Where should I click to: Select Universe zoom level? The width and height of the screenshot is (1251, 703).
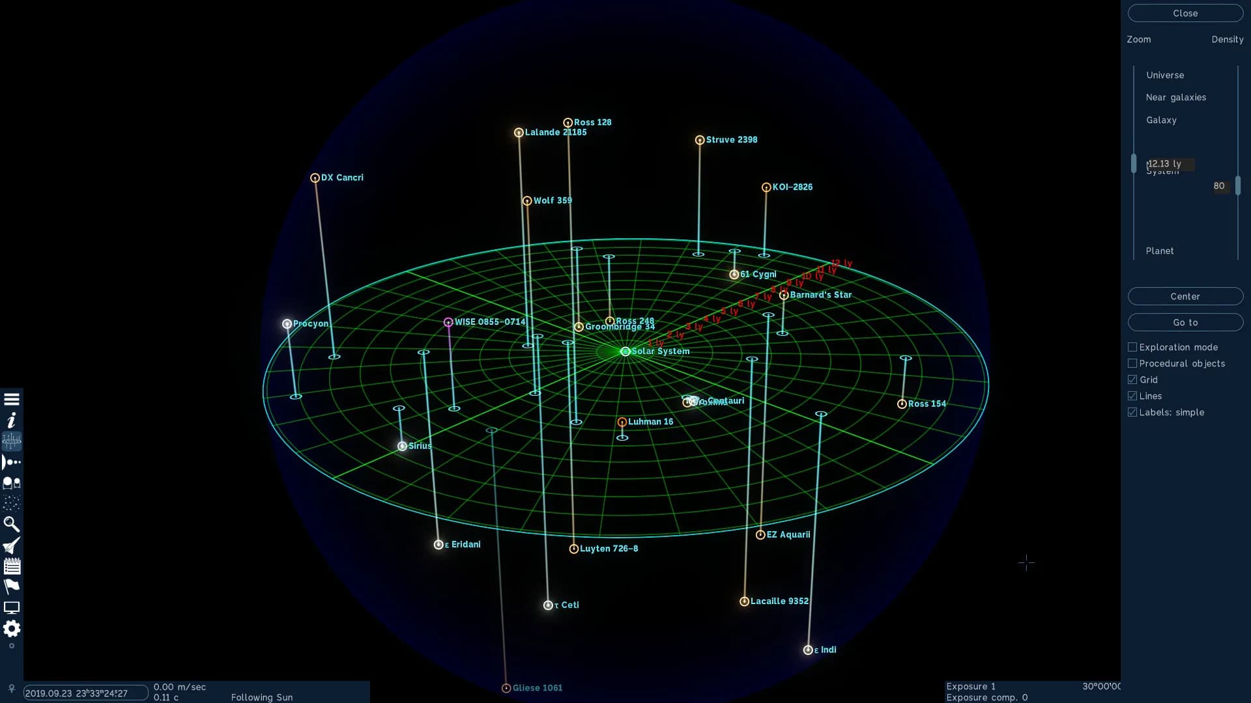coord(1165,75)
